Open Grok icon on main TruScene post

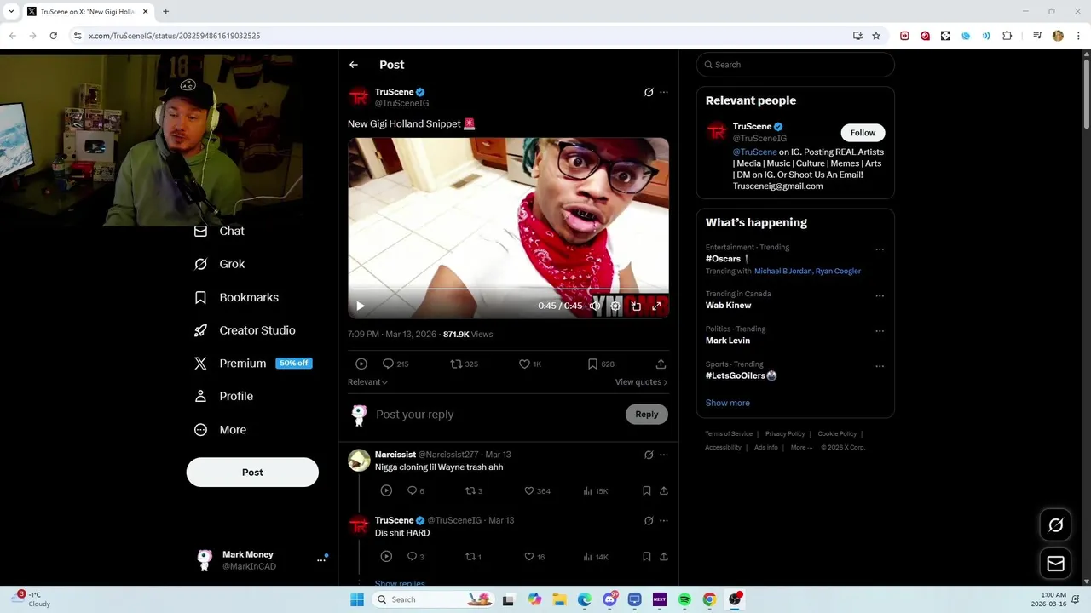(649, 92)
